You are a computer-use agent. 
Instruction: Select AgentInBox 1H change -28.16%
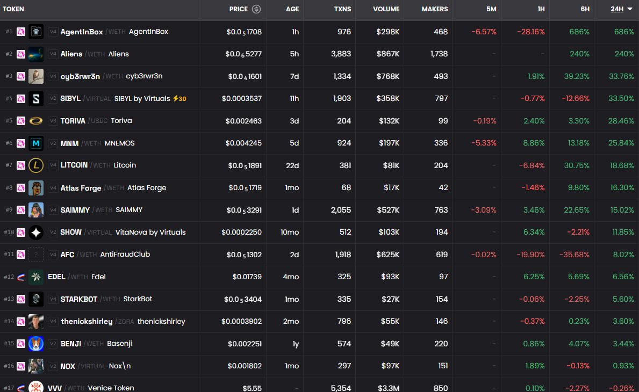(x=530, y=32)
